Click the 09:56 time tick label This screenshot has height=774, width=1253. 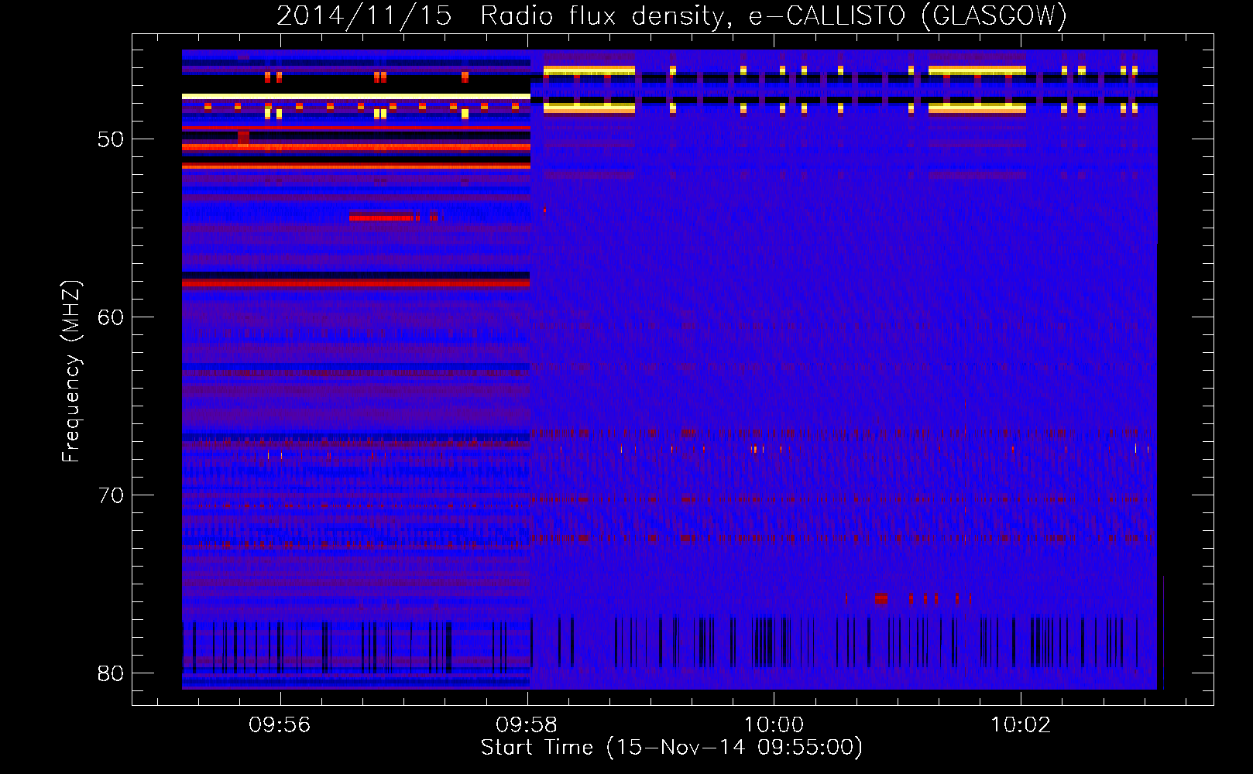tap(280, 724)
